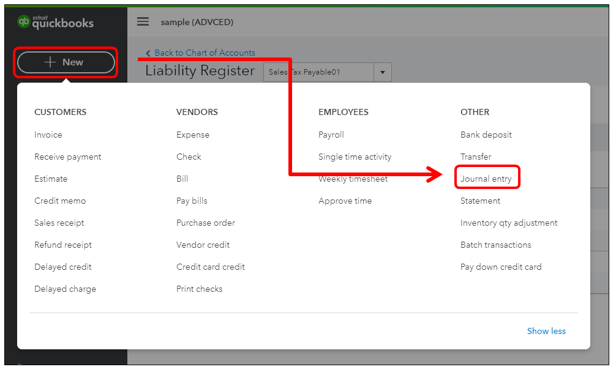
Task: Click the + New button
Action: 66,62
